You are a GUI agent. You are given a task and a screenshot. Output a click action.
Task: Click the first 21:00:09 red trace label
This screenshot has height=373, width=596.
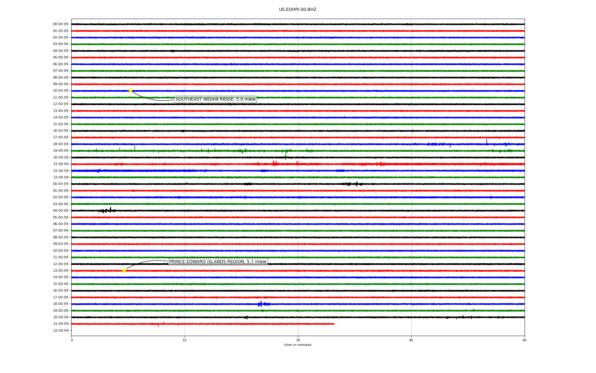tap(61, 164)
